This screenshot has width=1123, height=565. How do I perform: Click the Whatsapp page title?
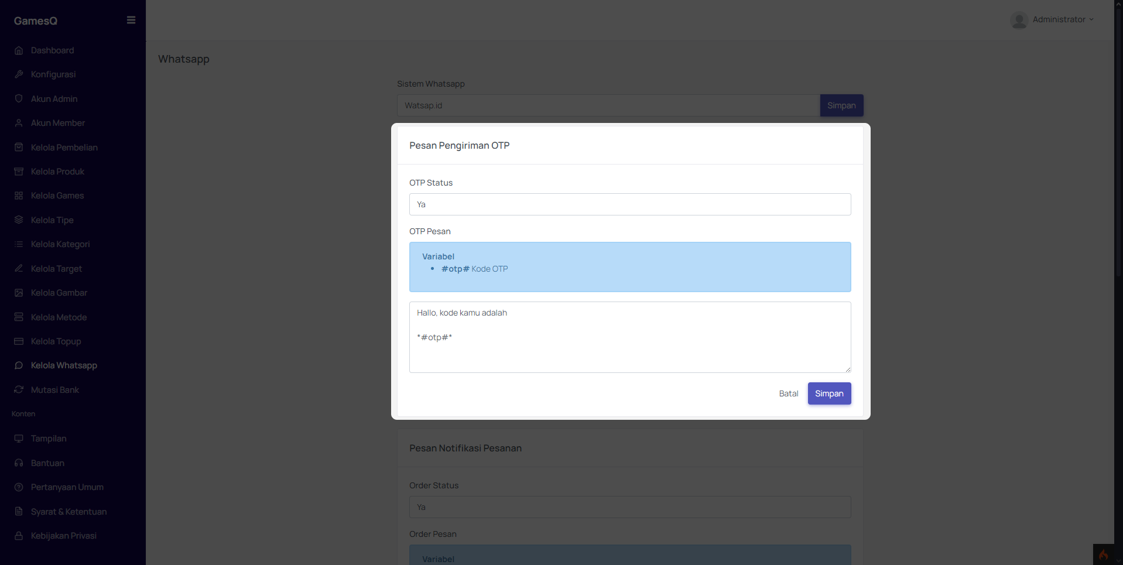(183, 59)
